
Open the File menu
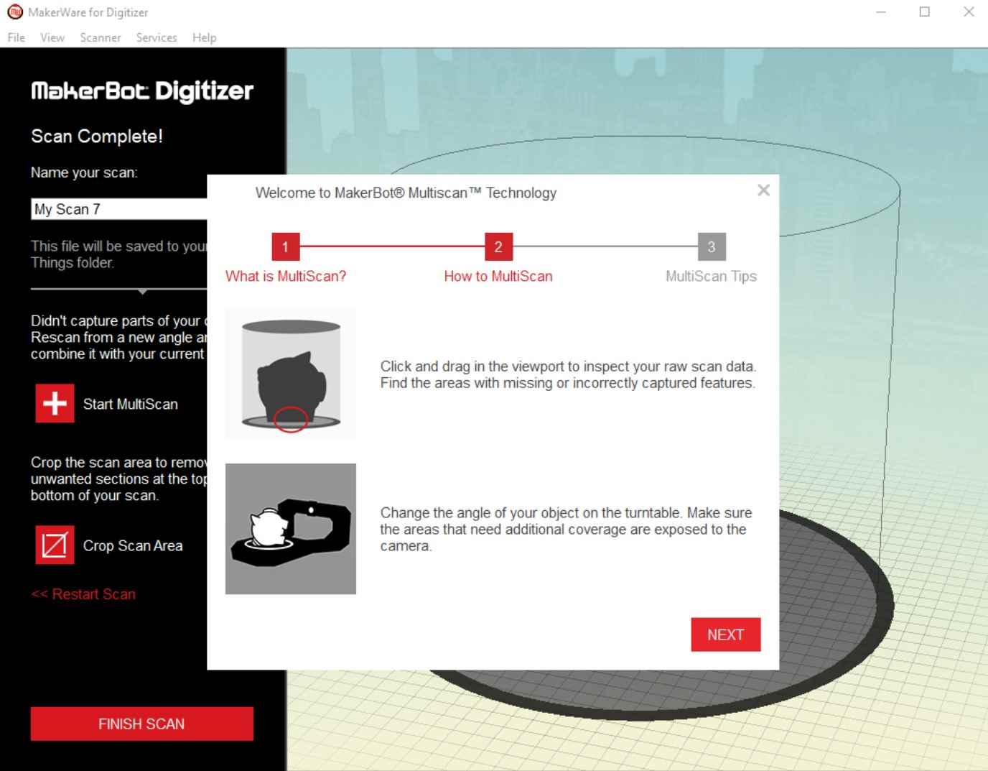pyautogui.click(x=16, y=37)
